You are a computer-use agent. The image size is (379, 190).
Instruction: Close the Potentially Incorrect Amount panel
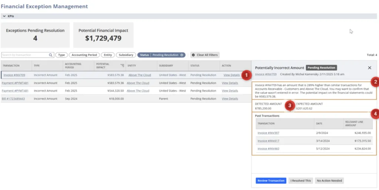pos(370,68)
